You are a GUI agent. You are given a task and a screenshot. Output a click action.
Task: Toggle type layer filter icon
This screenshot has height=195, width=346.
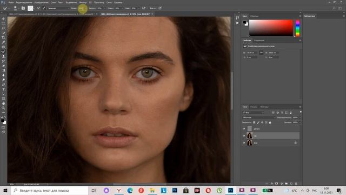click(x=282, y=113)
